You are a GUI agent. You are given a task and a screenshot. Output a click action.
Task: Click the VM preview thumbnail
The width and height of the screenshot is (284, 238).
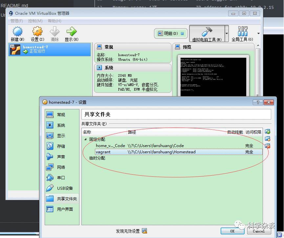(x=213, y=76)
